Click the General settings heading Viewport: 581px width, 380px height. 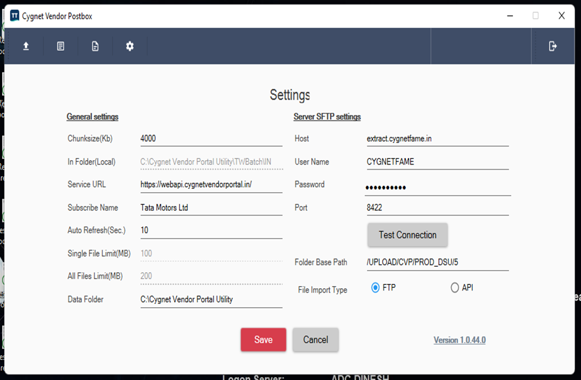93,117
